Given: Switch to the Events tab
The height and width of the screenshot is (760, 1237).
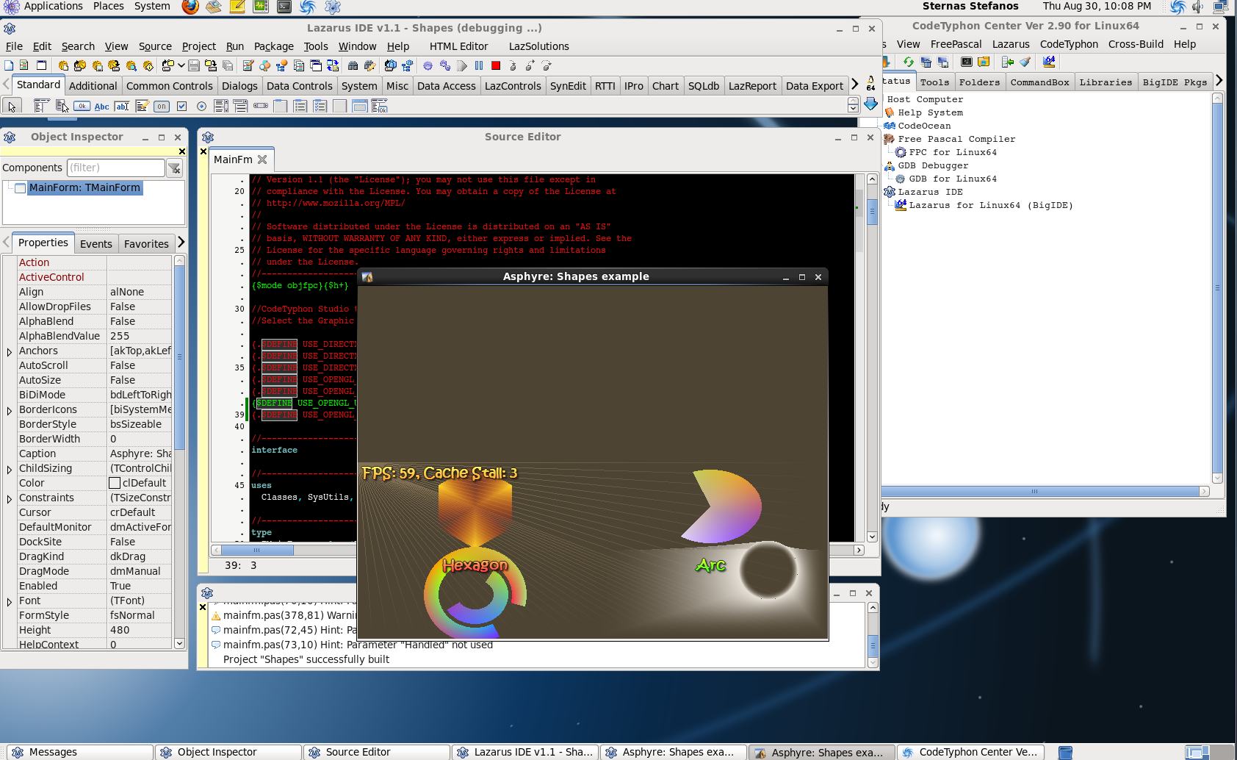Looking at the screenshot, I should [96, 244].
